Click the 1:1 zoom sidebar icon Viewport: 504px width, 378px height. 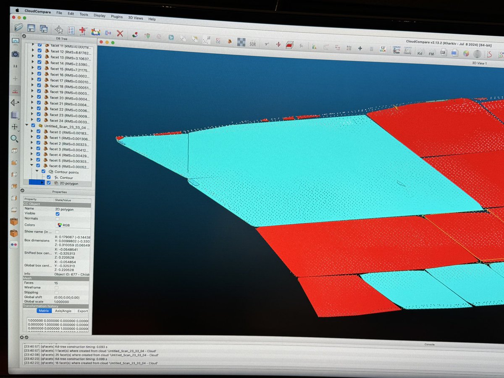[x=15, y=66]
